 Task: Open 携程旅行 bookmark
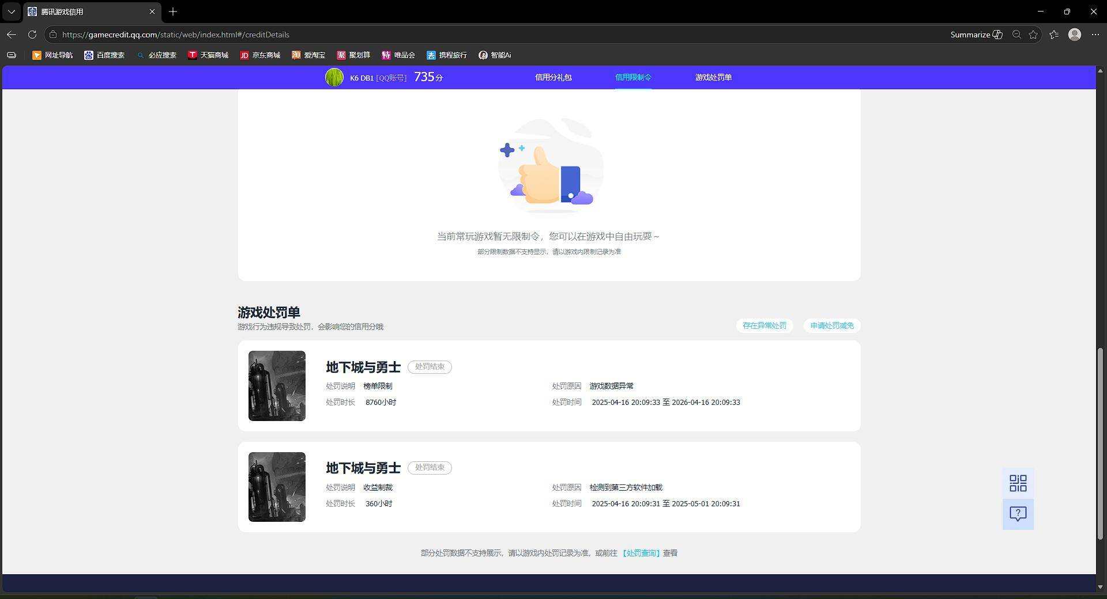447,55
